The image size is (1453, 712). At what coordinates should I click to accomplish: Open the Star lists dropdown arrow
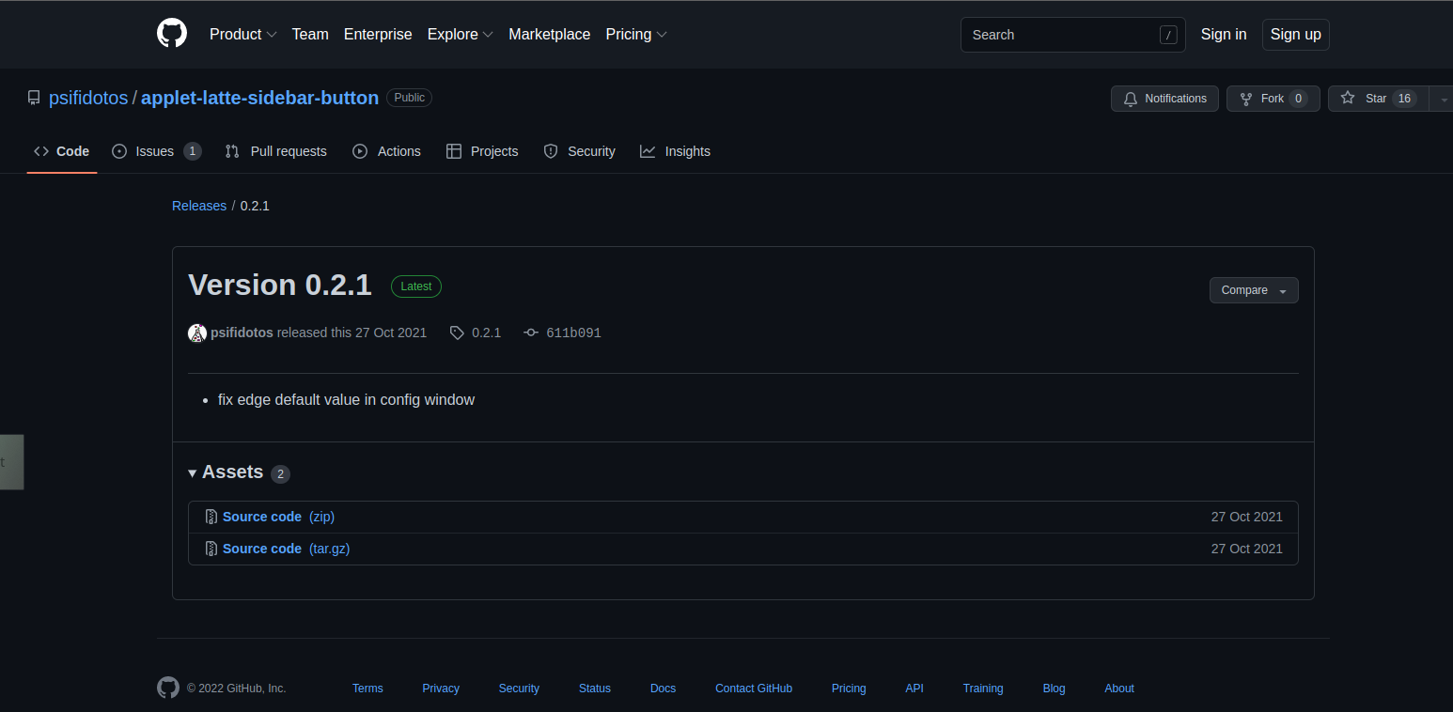(1443, 99)
